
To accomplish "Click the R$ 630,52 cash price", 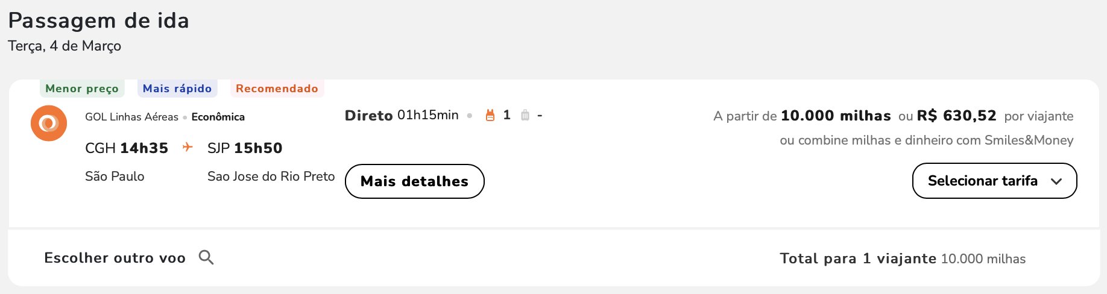I will pos(956,116).
